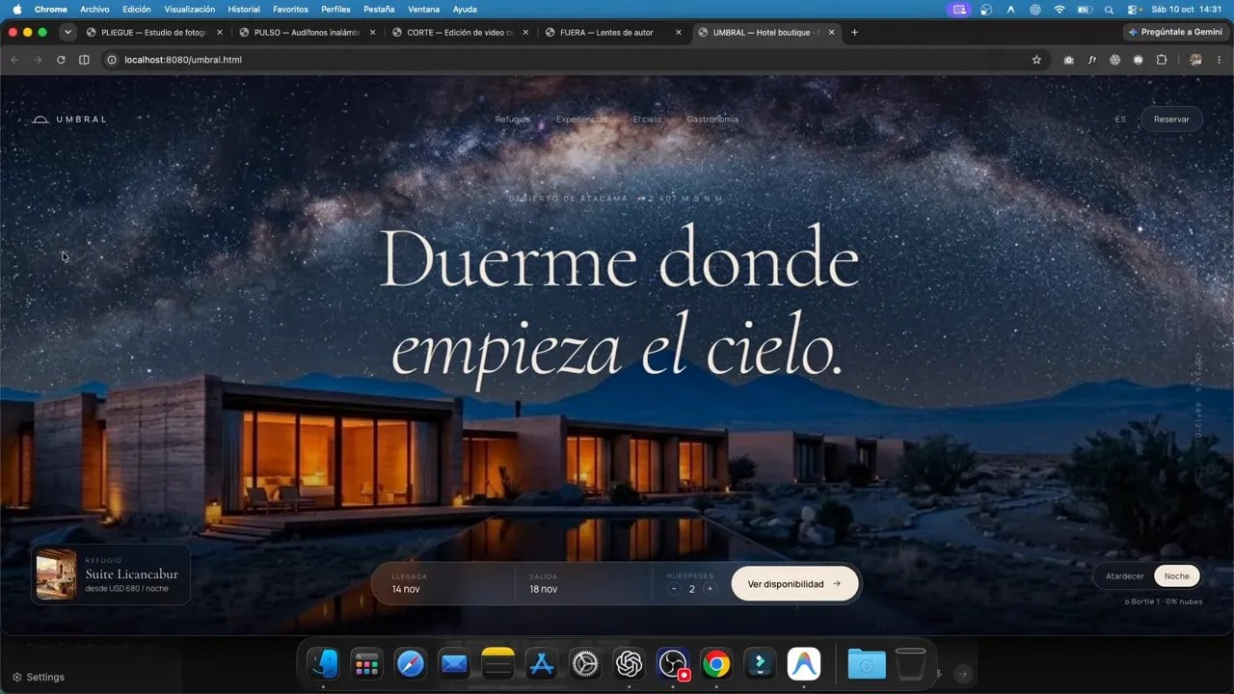Click Ver disponibilidad button
Screen dimensions: 1234x694
(794, 584)
